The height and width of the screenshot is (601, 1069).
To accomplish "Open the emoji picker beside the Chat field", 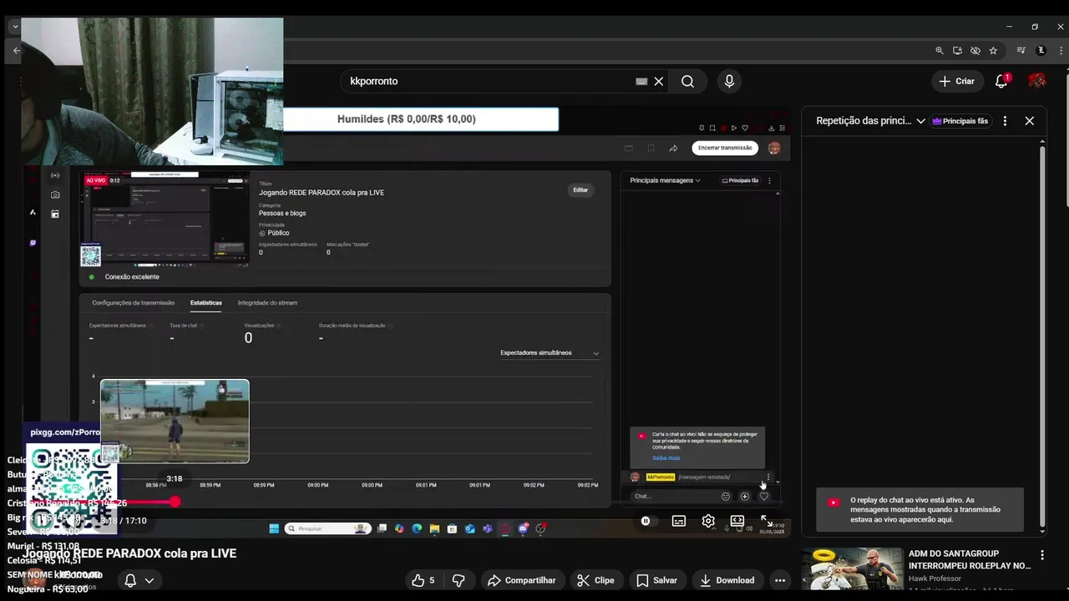I will tap(726, 497).
